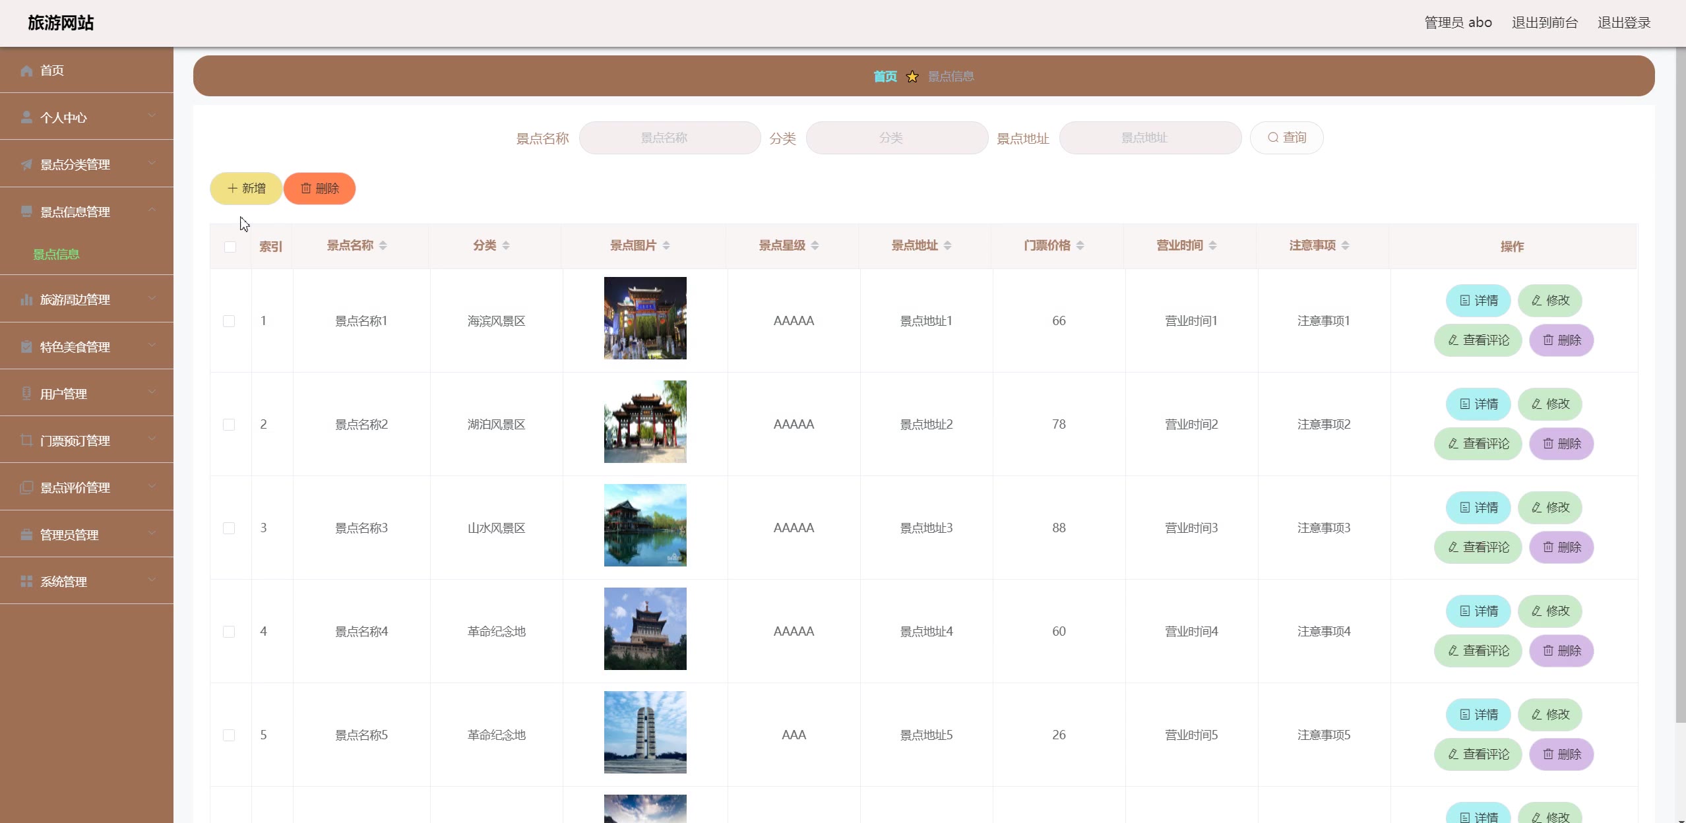The height and width of the screenshot is (823, 1686).
Task: Check the checkbox for row 景点名称3
Action: tap(229, 528)
